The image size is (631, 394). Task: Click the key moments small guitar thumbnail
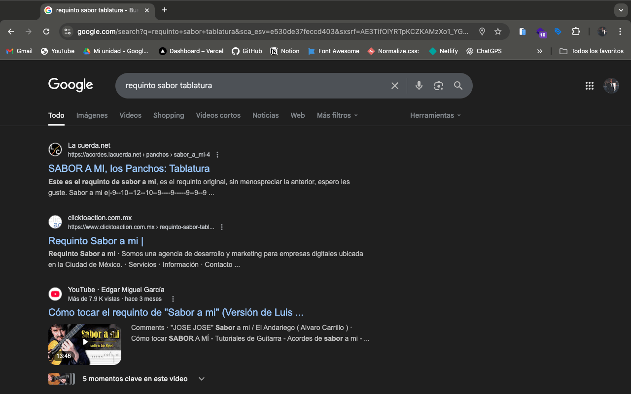tap(62, 379)
